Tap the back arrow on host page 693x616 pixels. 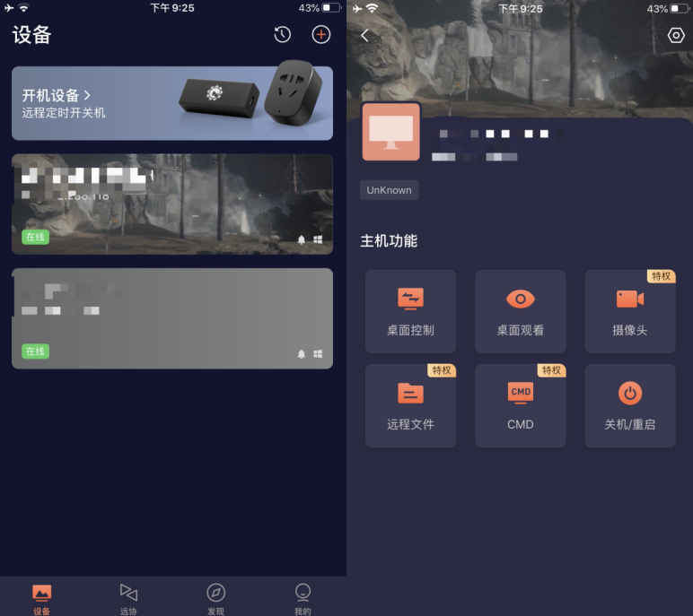coord(364,35)
